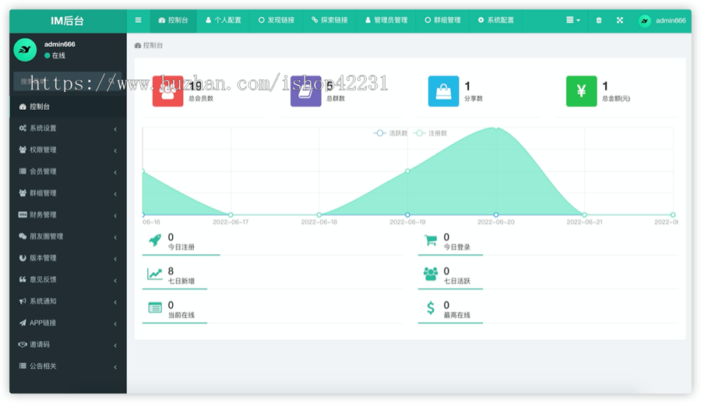Click the 总金额(元) label
Screen dimensions: 701x403
point(616,98)
